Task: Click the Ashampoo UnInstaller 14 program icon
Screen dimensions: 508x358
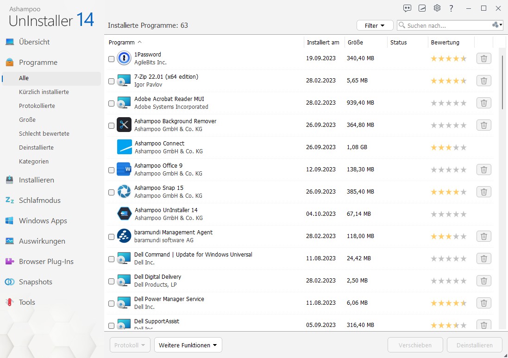Action: click(125, 214)
